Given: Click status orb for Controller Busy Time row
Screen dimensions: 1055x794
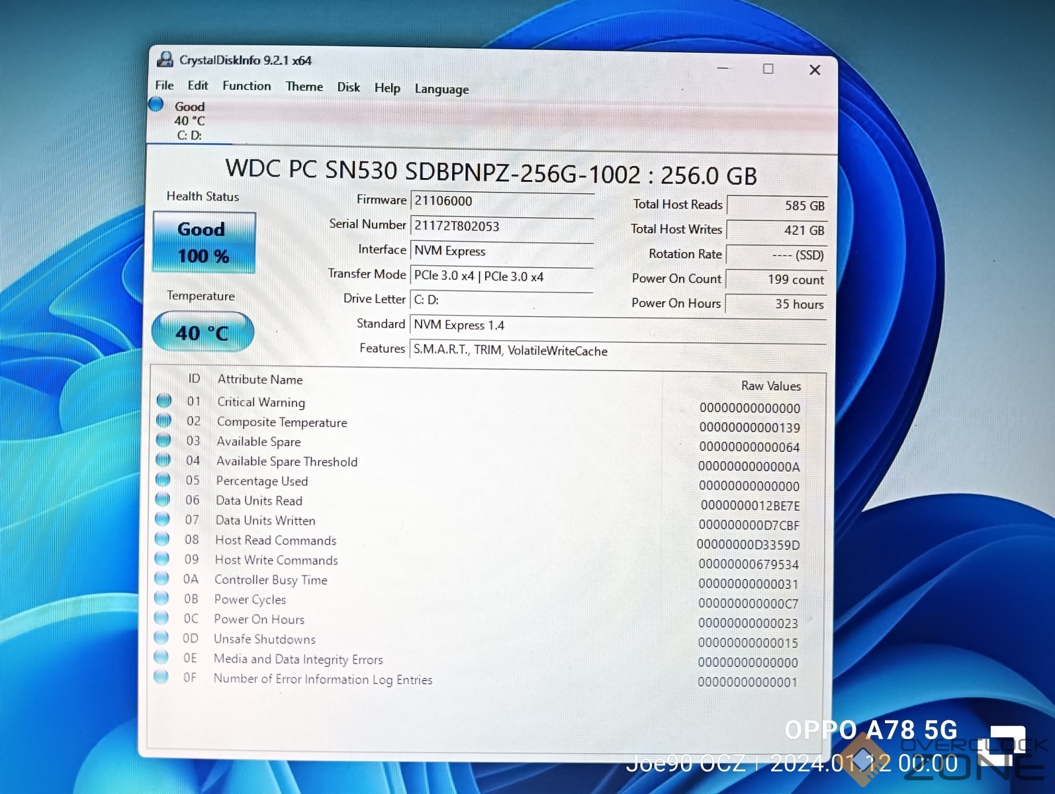Looking at the screenshot, I should coord(161,578).
